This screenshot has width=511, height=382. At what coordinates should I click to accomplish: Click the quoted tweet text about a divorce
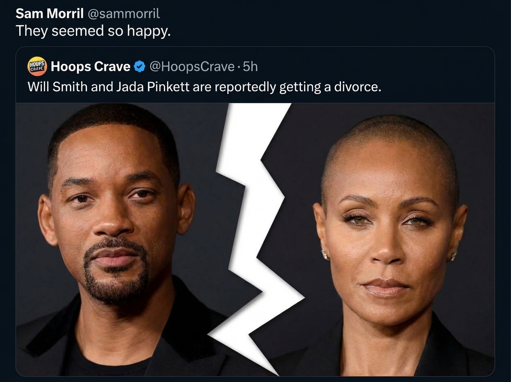tap(204, 87)
